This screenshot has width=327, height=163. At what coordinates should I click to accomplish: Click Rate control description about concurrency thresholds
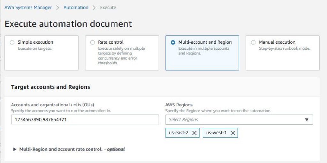(121, 56)
